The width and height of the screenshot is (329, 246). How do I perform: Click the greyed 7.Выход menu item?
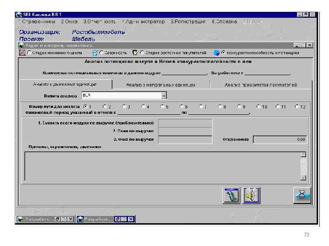click(253, 21)
